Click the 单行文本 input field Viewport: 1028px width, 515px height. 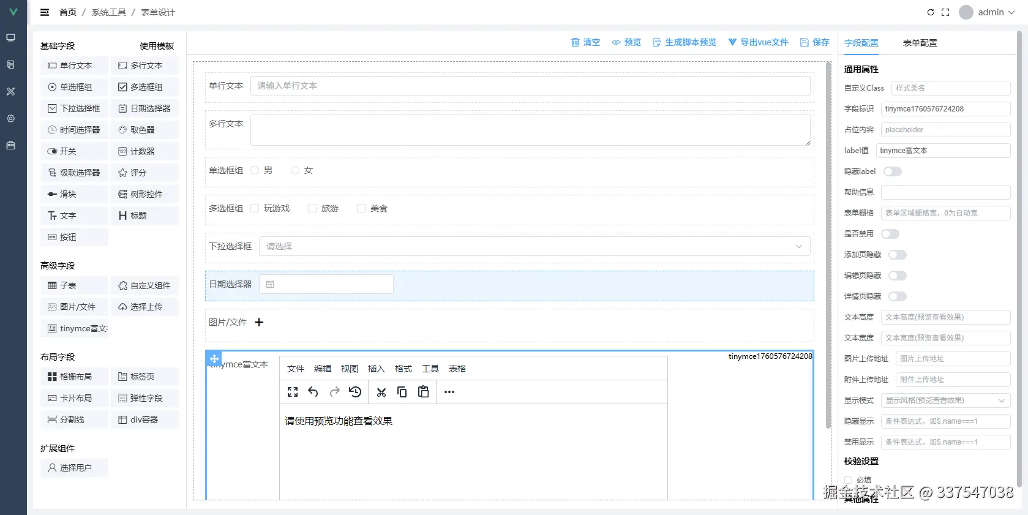click(530, 86)
